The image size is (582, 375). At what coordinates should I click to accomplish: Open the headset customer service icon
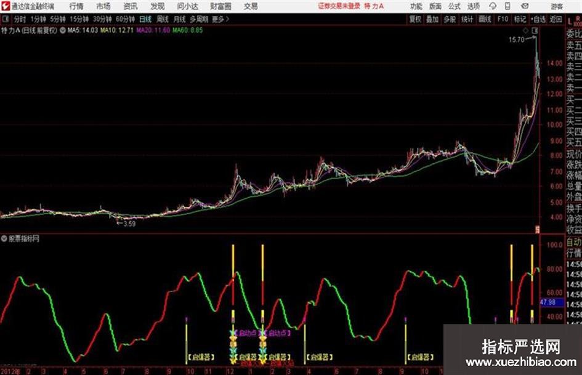point(493,6)
